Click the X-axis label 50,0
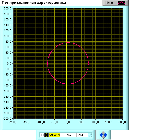Screen dimensions: 142x140 [x=81, y=122]
